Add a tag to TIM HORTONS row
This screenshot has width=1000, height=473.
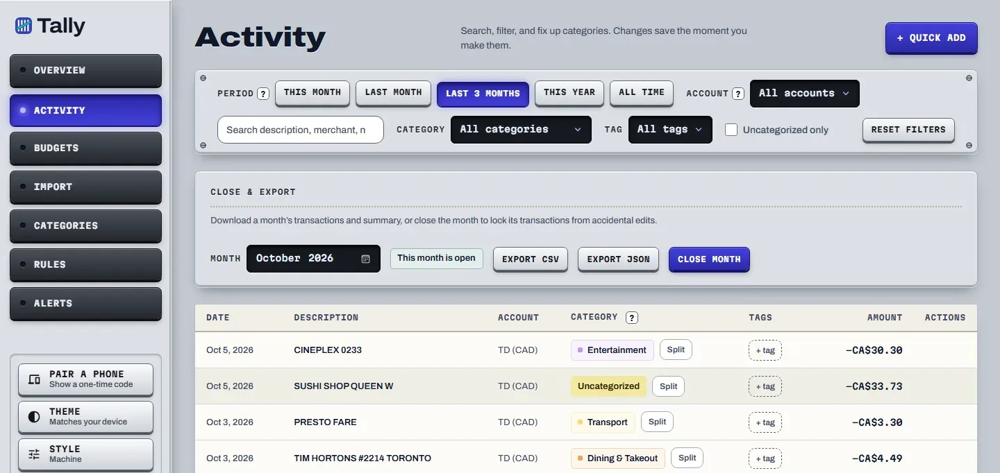point(765,458)
